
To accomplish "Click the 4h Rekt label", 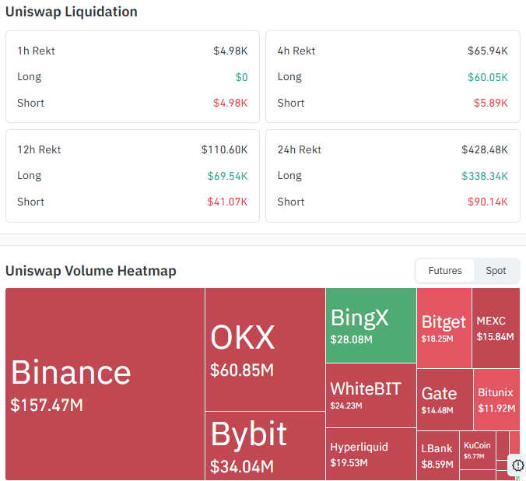I will coord(296,51).
